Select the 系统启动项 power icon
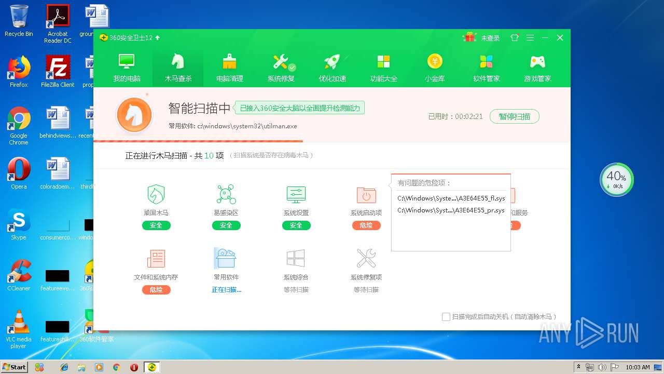This screenshot has height=374, width=664. pyautogui.click(x=366, y=195)
